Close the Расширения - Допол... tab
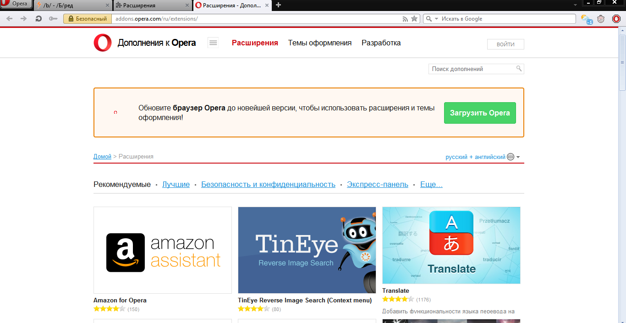 point(267,5)
